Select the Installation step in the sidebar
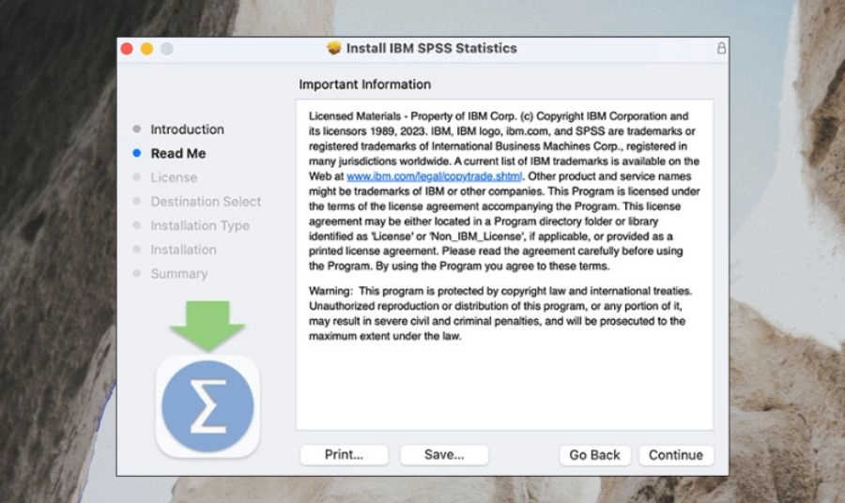The height and width of the screenshot is (503, 845). point(183,250)
